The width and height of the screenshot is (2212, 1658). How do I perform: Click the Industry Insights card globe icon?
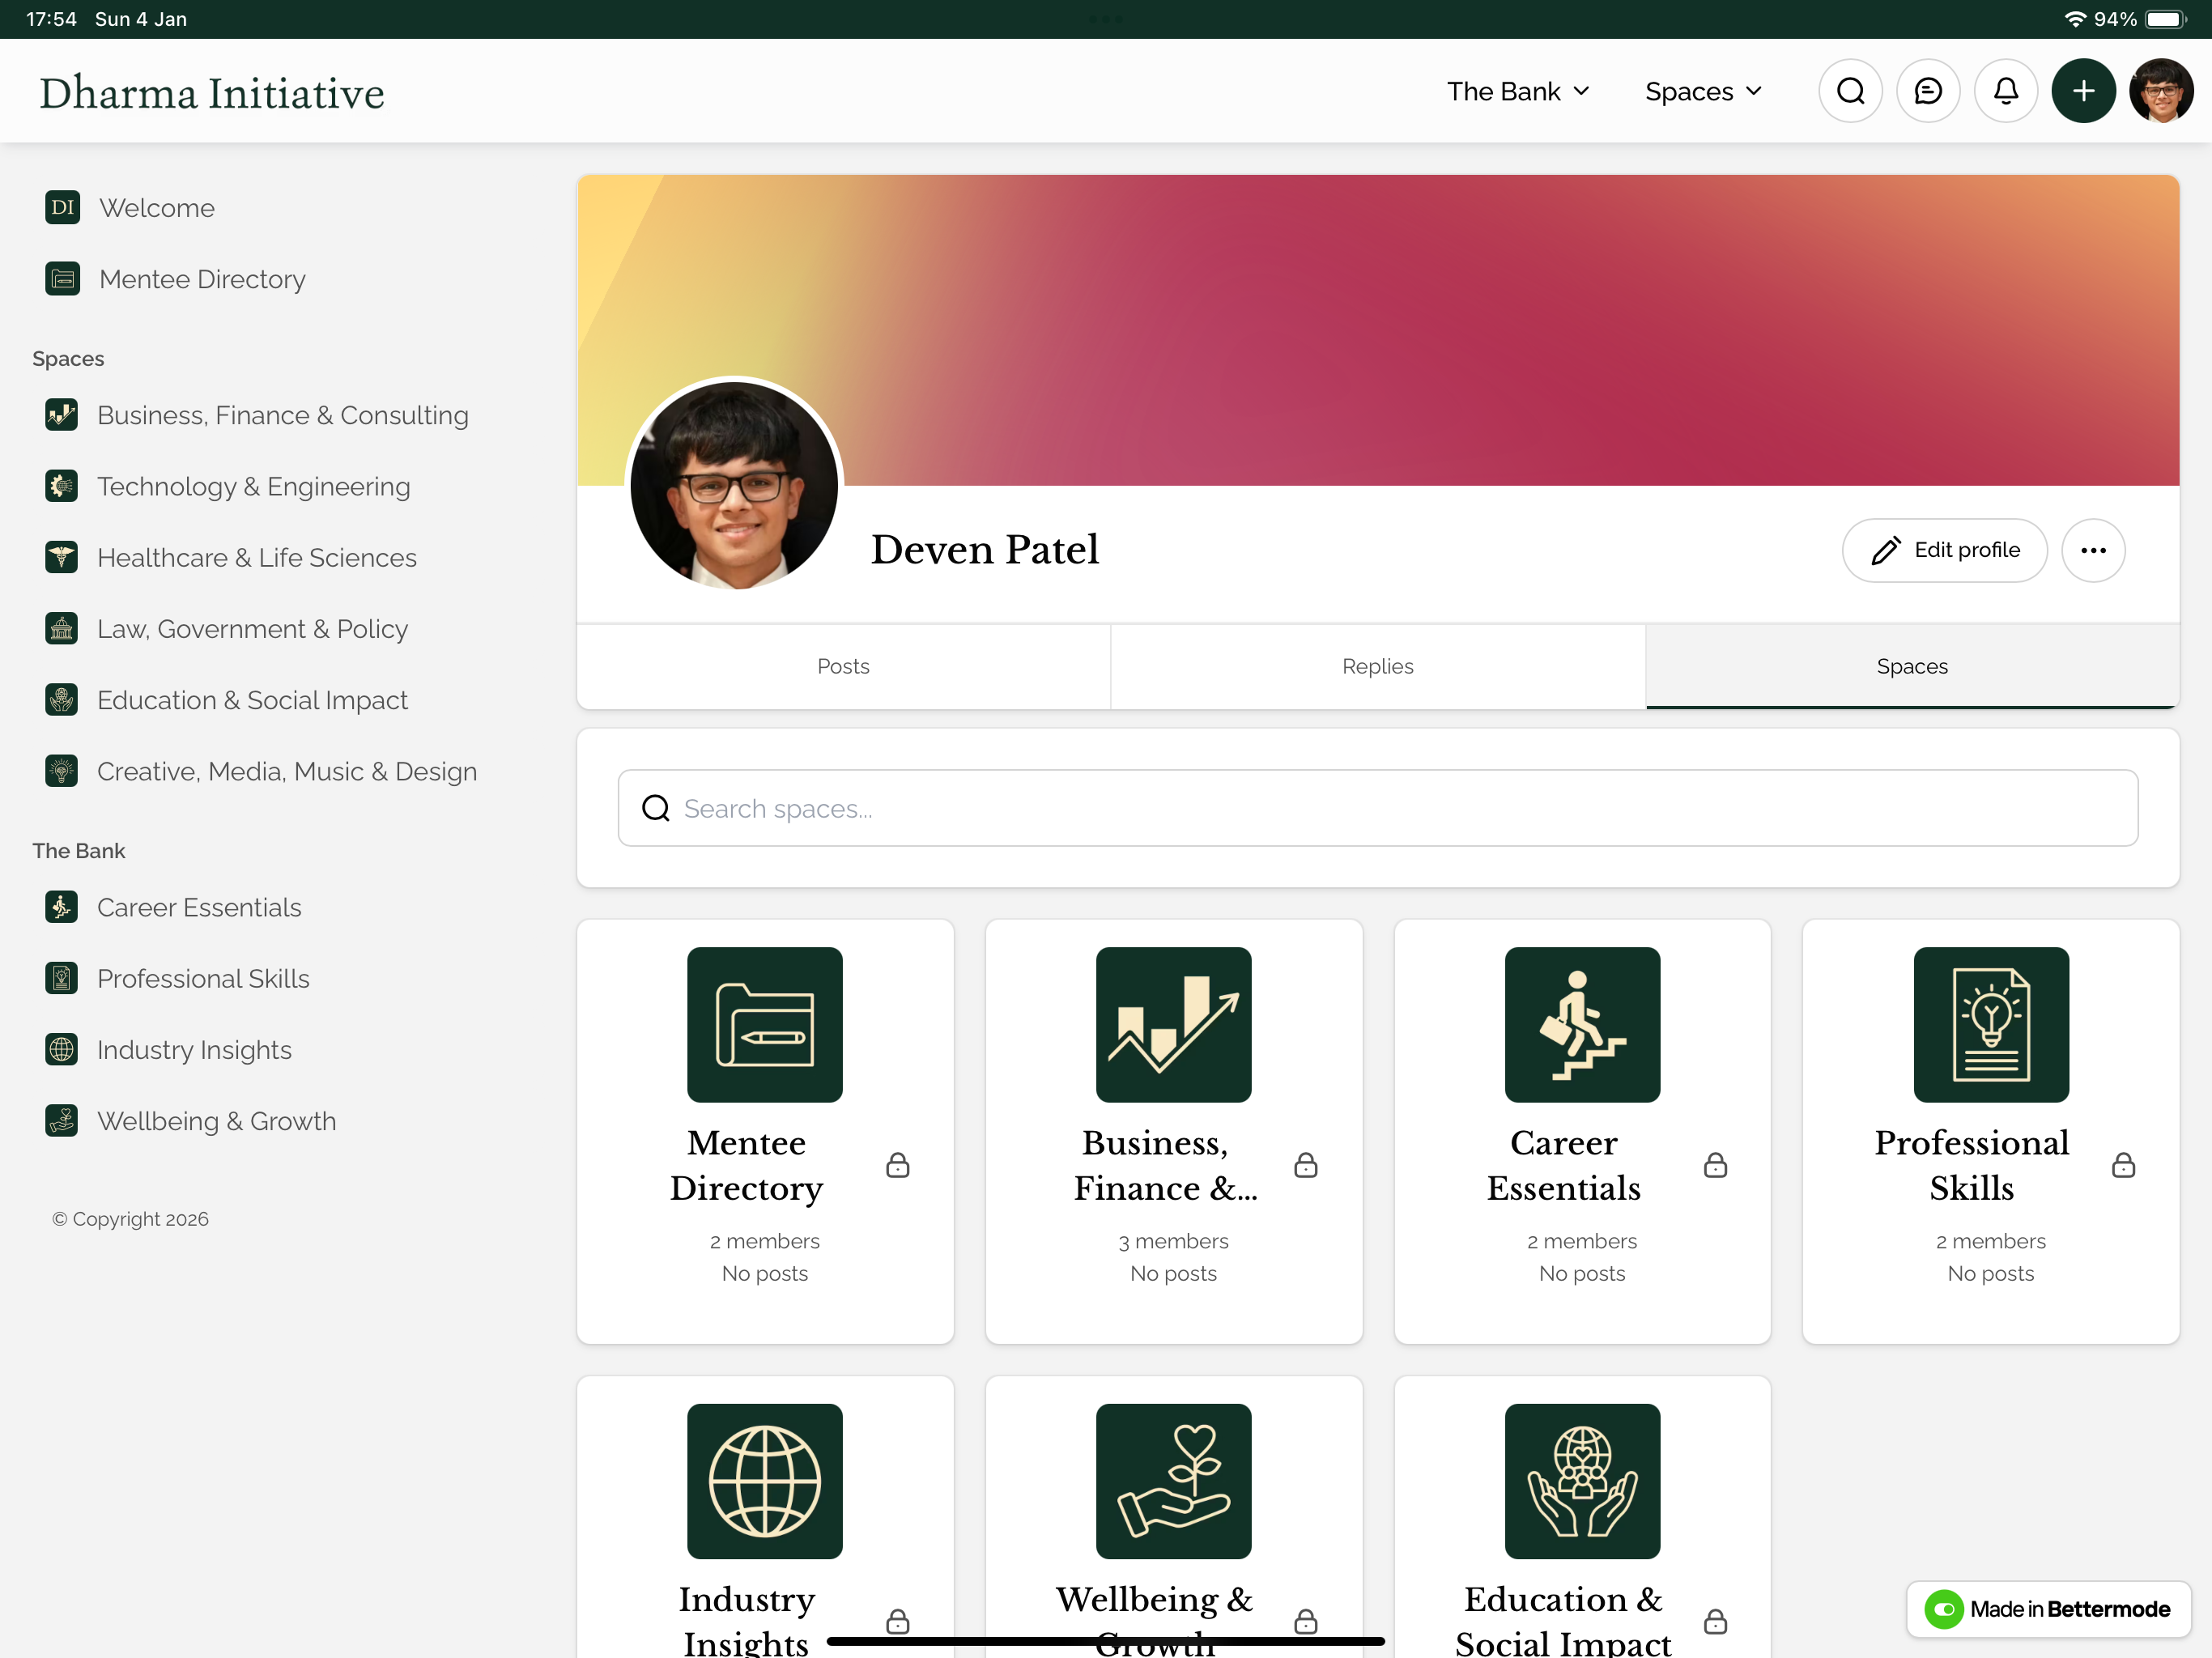tap(764, 1481)
